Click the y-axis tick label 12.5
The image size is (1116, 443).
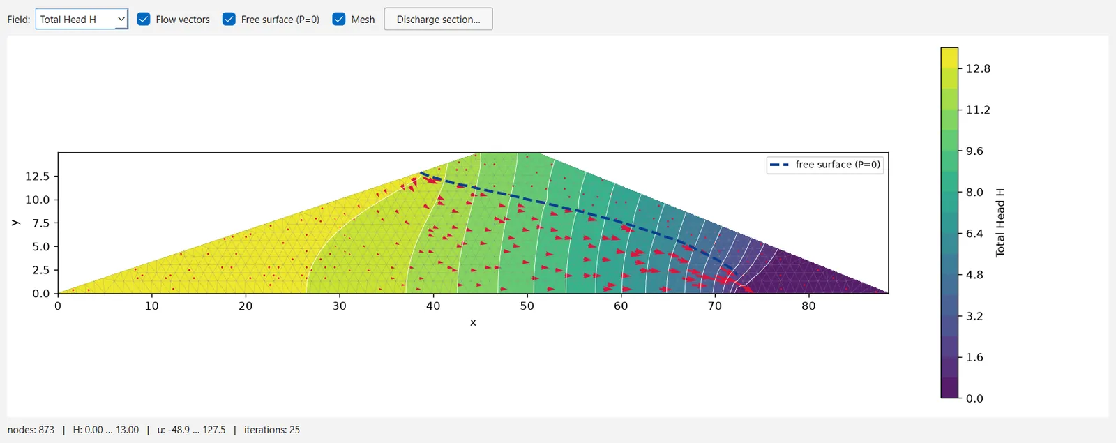tap(38, 177)
